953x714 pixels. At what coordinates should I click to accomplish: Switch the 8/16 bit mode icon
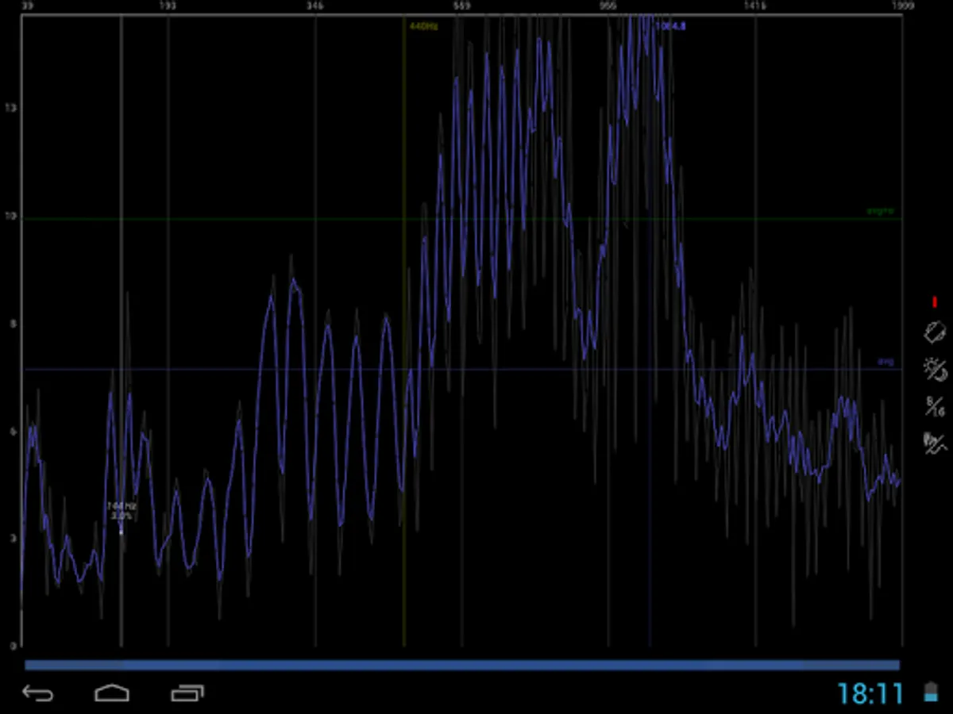(935, 407)
